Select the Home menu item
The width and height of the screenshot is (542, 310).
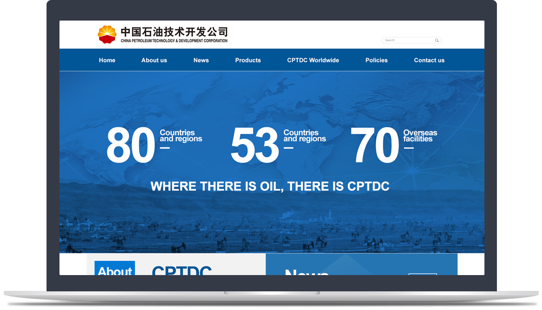click(x=106, y=60)
